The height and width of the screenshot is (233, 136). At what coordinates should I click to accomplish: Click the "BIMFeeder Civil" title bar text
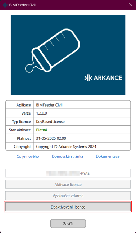22,5
